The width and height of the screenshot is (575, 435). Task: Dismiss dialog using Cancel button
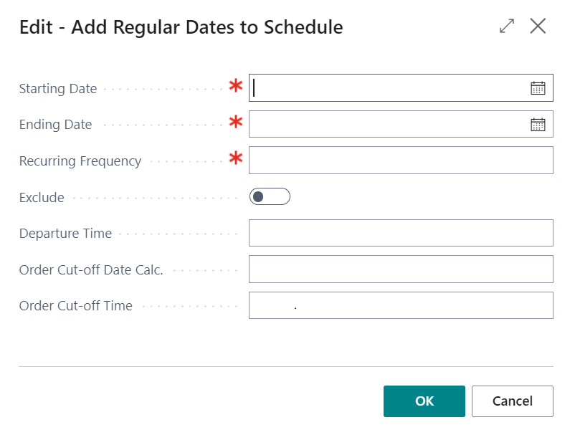click(512, 401)
